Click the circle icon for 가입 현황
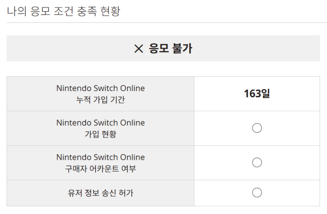This screenshot has width=327, height=214. tap(257, 128)
